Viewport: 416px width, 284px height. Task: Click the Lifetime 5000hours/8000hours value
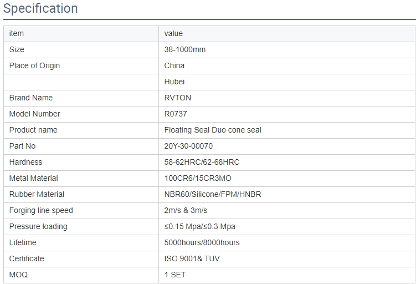[202, 242]
